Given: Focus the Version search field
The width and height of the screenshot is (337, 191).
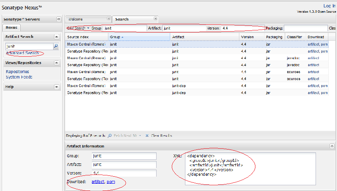Looking at the screenshot, I should 243,28.
